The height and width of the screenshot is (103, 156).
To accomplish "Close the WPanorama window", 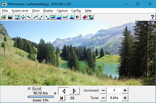I will (x=150, y=4).
